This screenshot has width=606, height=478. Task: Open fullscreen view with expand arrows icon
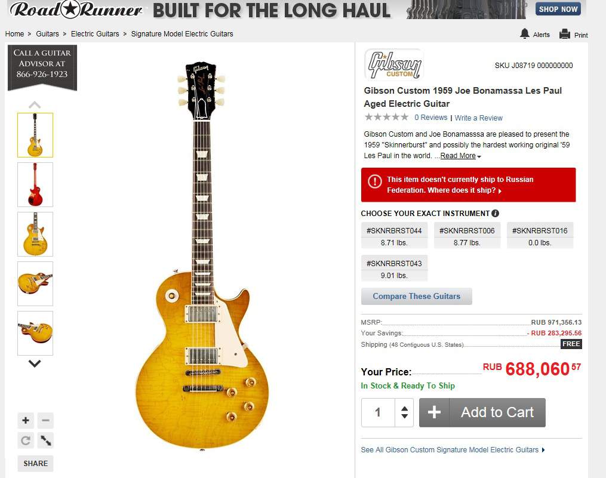click(45, 440)
